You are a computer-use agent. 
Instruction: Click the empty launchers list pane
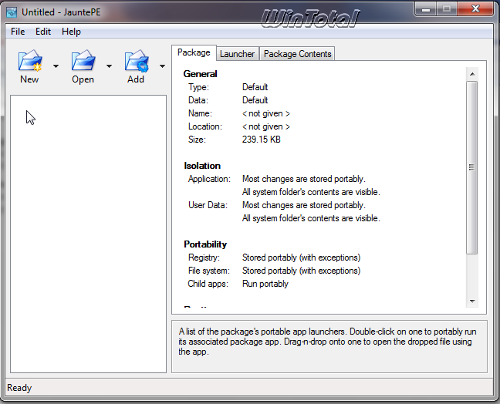pyautogui.click(x=88, y=234)
